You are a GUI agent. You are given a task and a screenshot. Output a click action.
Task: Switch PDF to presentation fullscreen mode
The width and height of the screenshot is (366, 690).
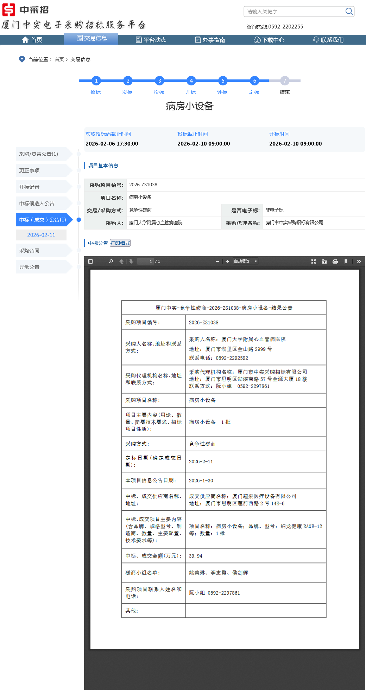click(314, 262)
